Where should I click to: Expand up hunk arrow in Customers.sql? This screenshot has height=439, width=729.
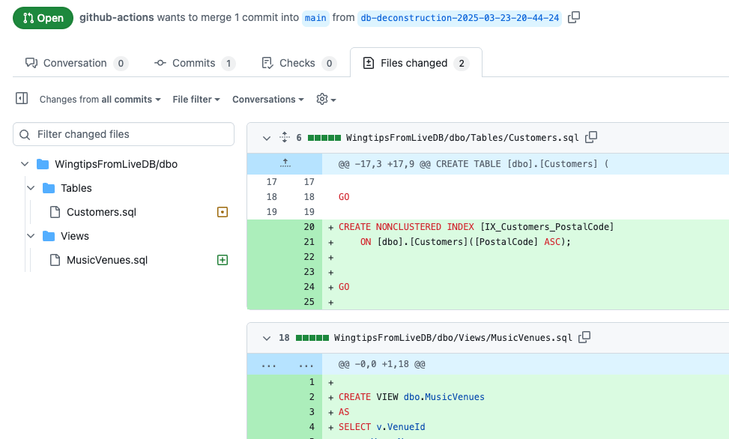[285, 163]
